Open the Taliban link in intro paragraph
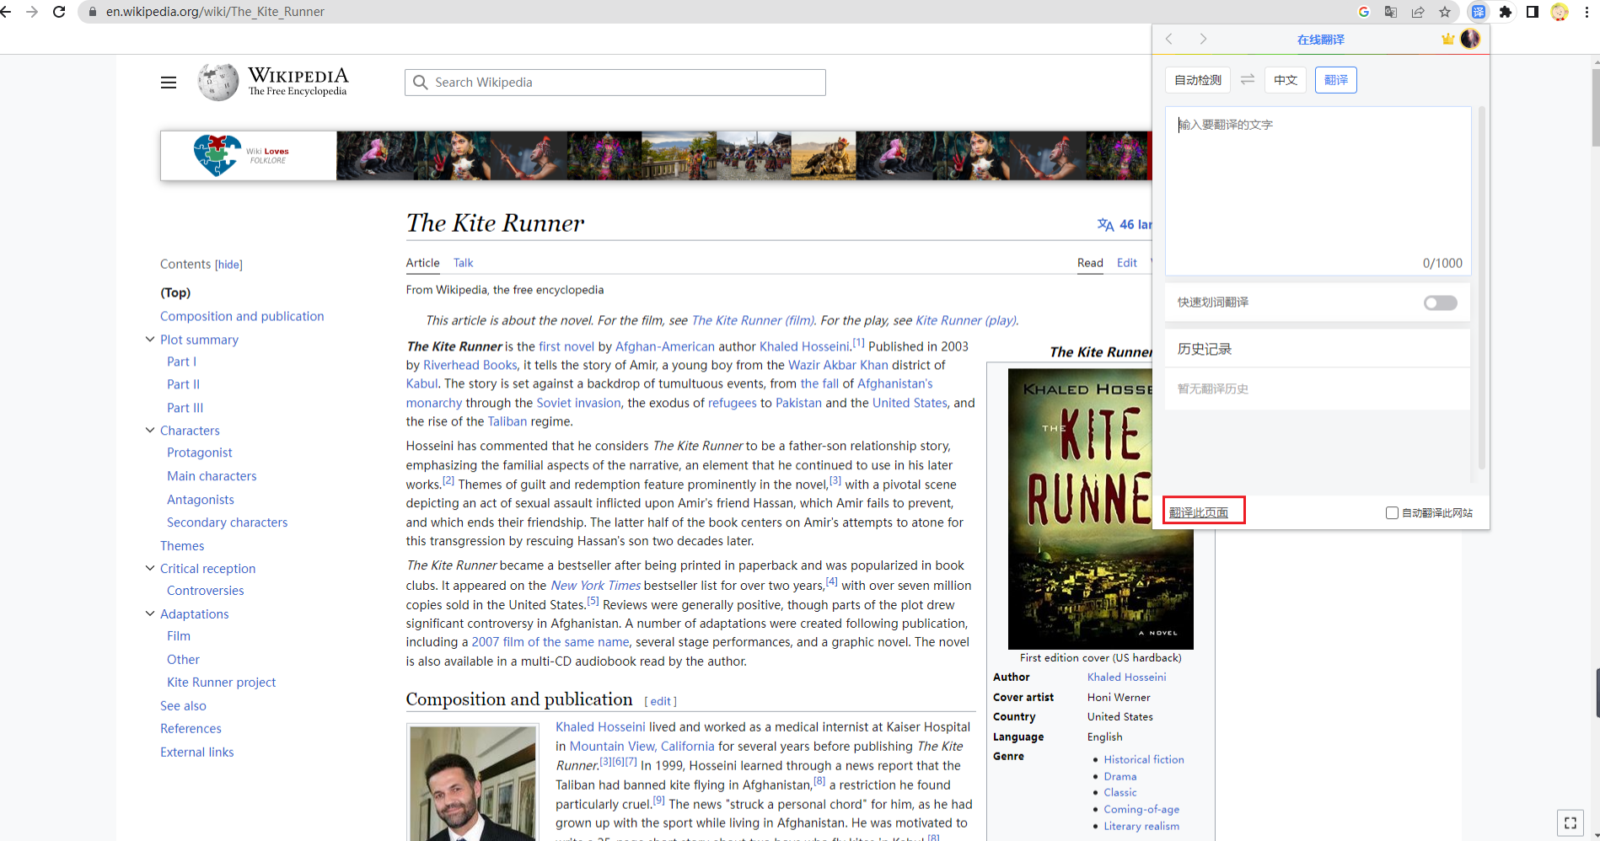Screen dimensions: 1600x841 [507, 421]
